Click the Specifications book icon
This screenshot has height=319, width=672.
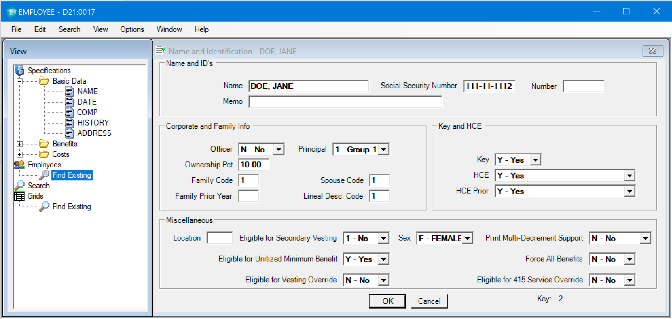point(20,70)
